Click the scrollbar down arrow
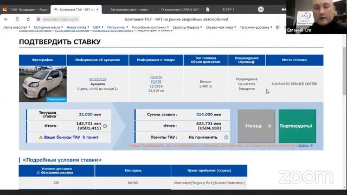The width and height of the screenshot is (347, 195). [344, 187]
